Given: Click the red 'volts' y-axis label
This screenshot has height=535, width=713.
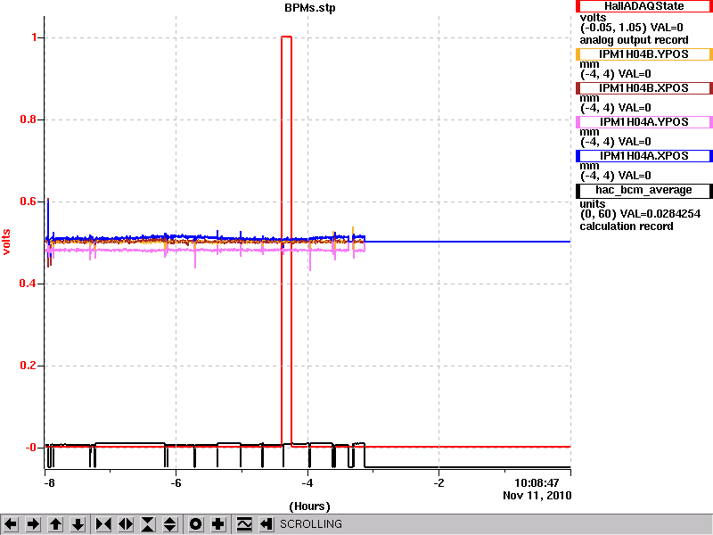Looking at the screenshot, I should click(x=6, y=242).
